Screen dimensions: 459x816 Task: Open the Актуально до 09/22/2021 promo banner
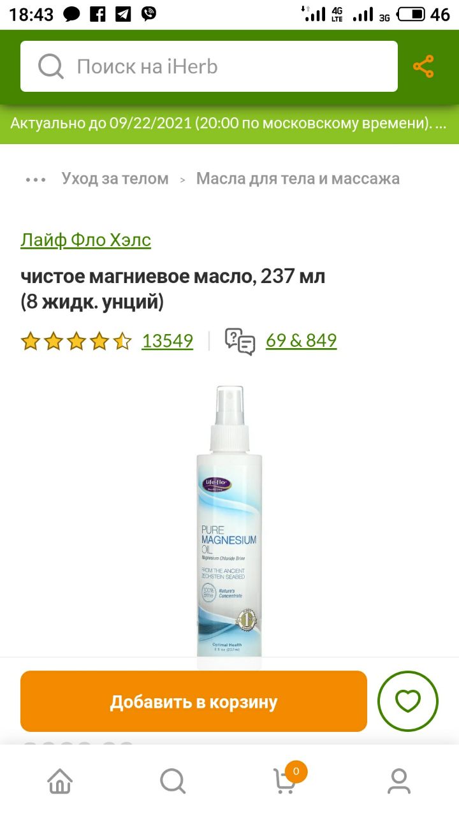(x=229, y=124)
